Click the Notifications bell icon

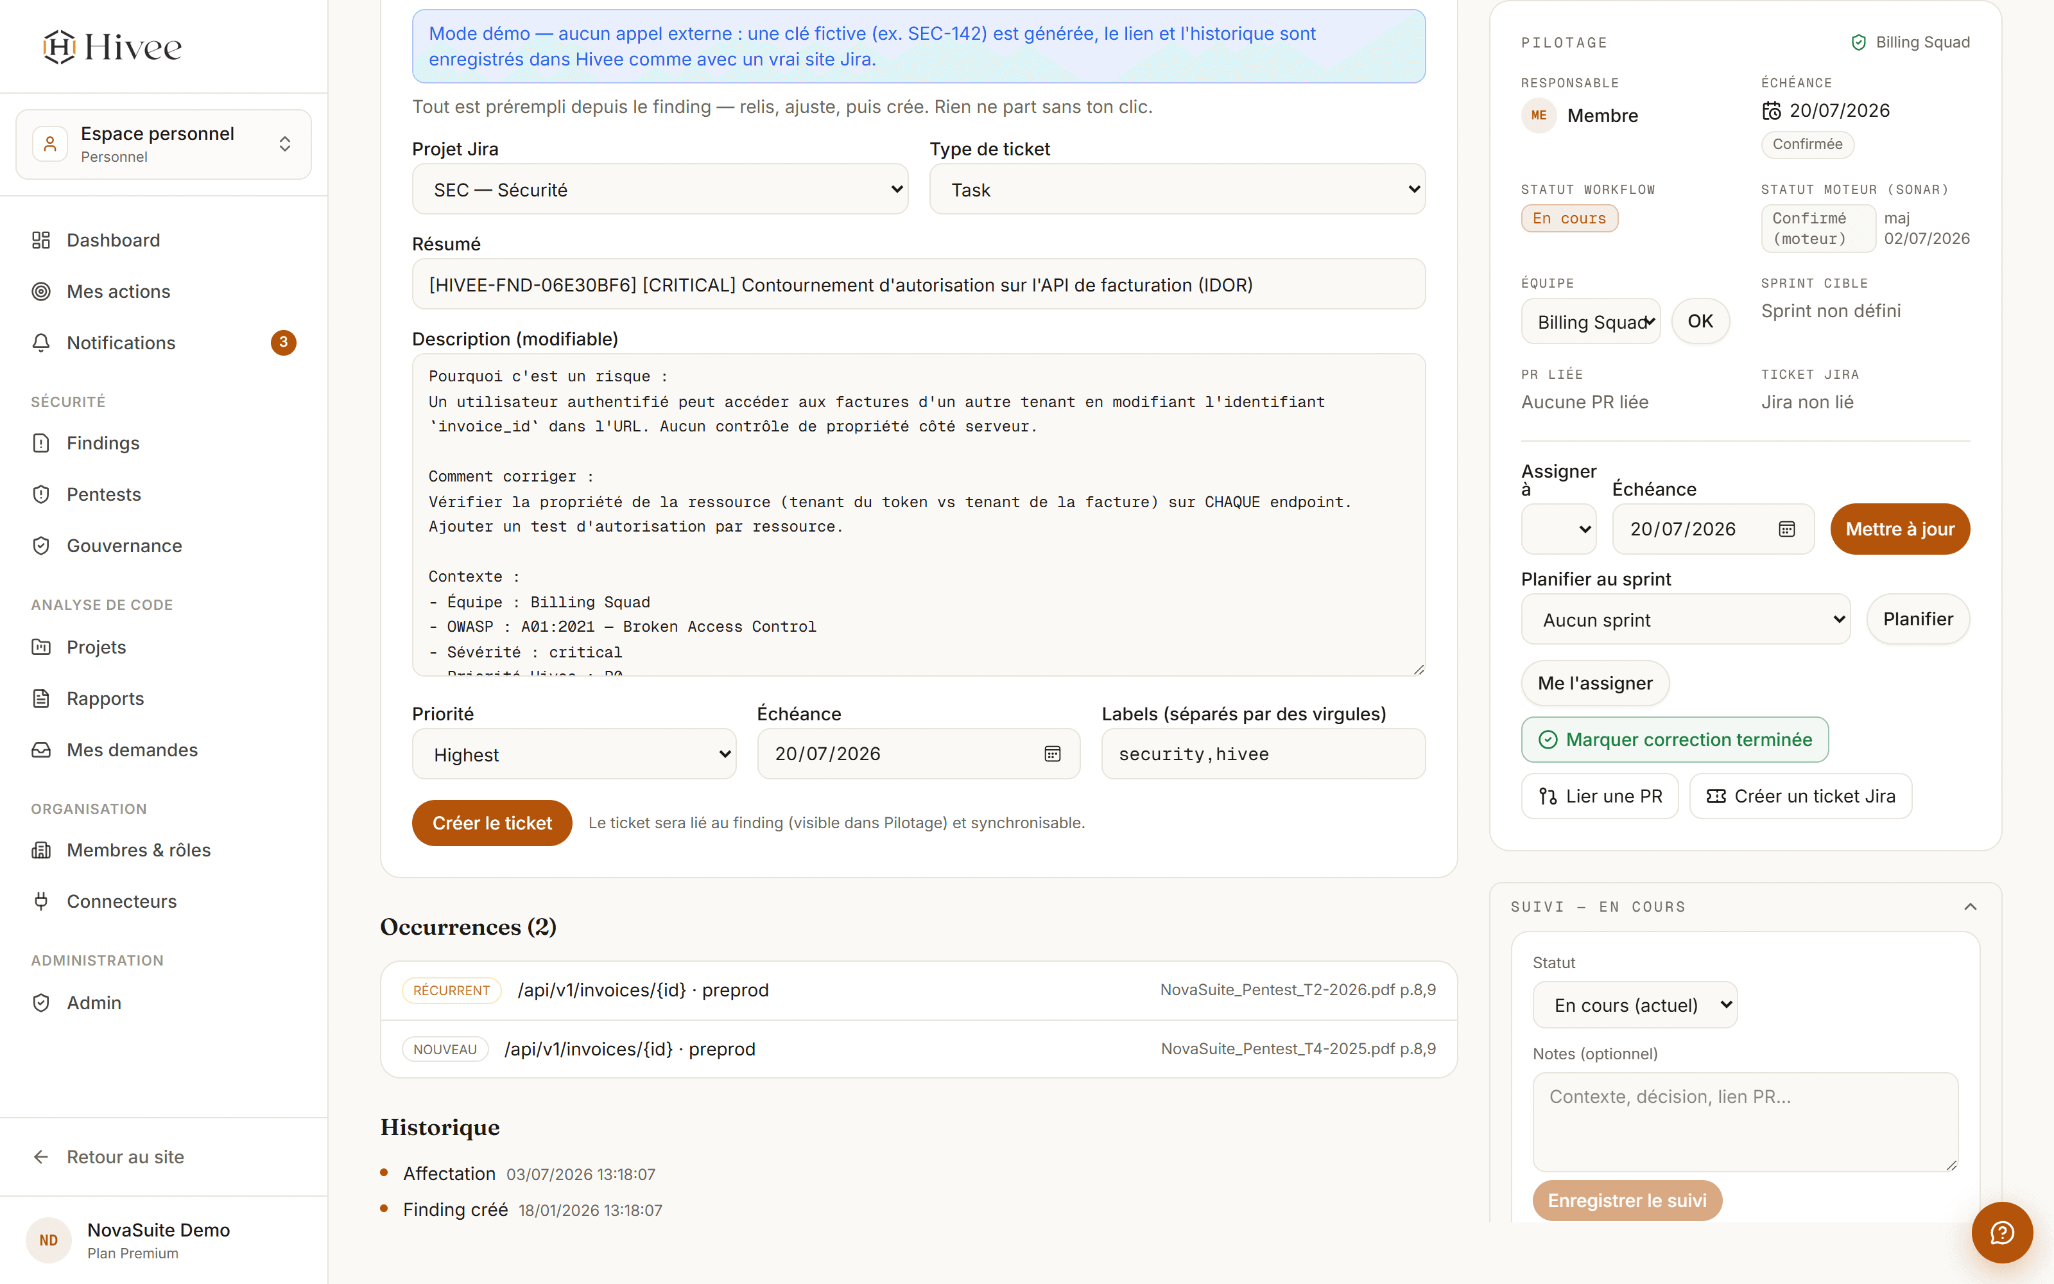click(40, 343)
